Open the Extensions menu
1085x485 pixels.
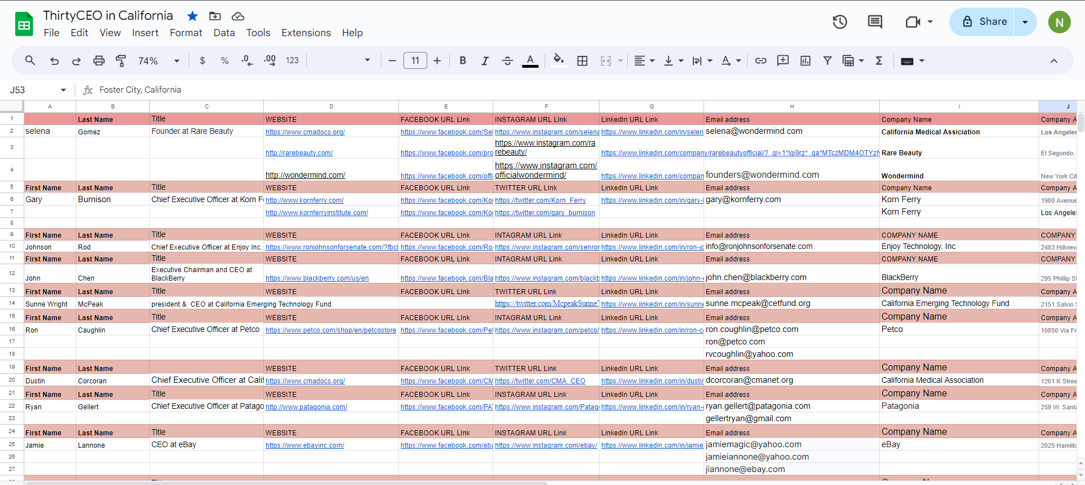coord(306,33)
